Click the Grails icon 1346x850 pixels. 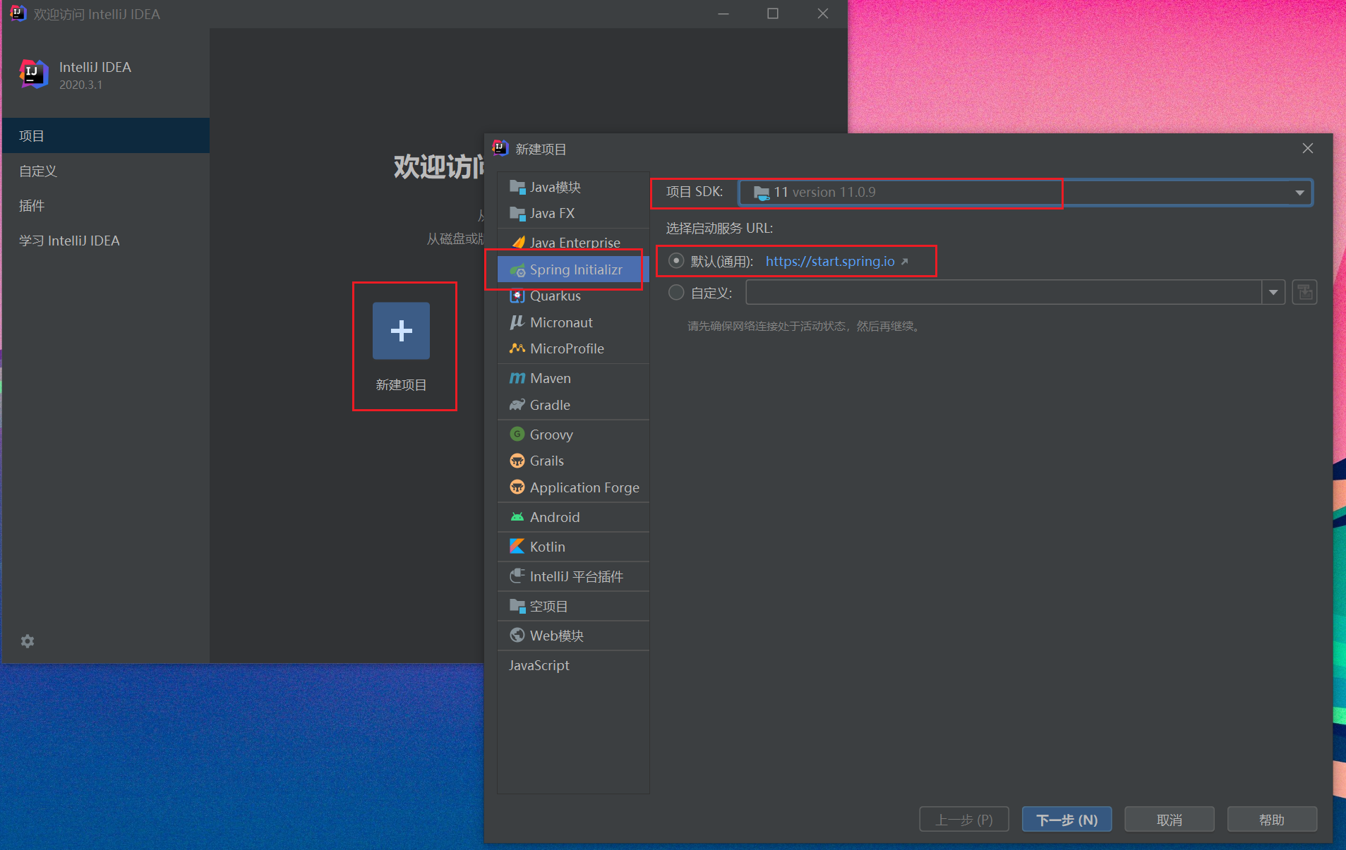(517, 461)
